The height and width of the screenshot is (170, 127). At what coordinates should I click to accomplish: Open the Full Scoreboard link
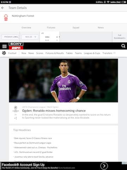click(120, 37)
